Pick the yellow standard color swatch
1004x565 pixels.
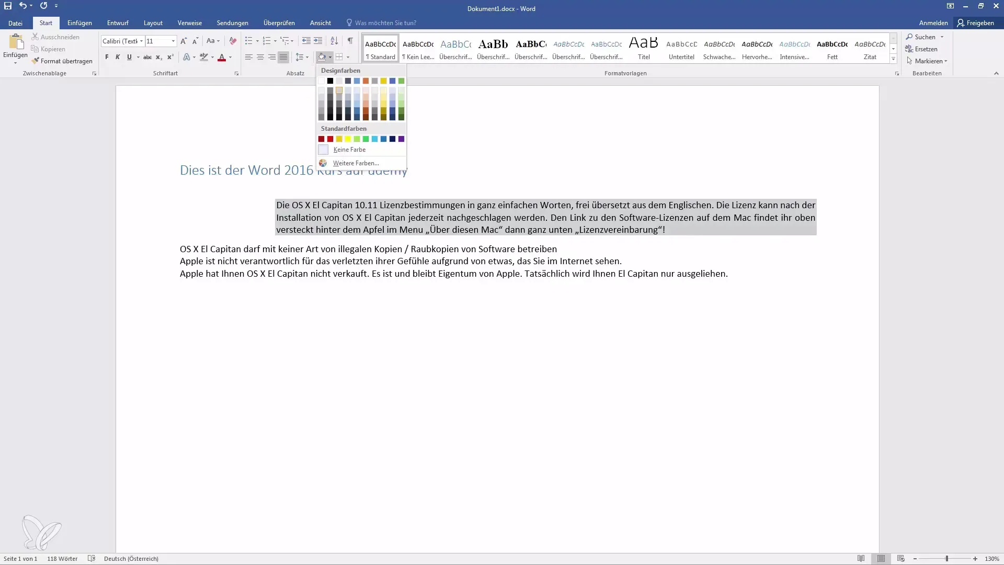coord(348,139)
